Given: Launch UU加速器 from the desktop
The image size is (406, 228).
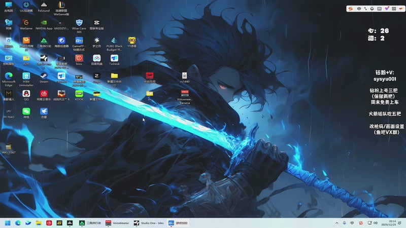Looking at the screenshot, I should [x=26, y=7].
